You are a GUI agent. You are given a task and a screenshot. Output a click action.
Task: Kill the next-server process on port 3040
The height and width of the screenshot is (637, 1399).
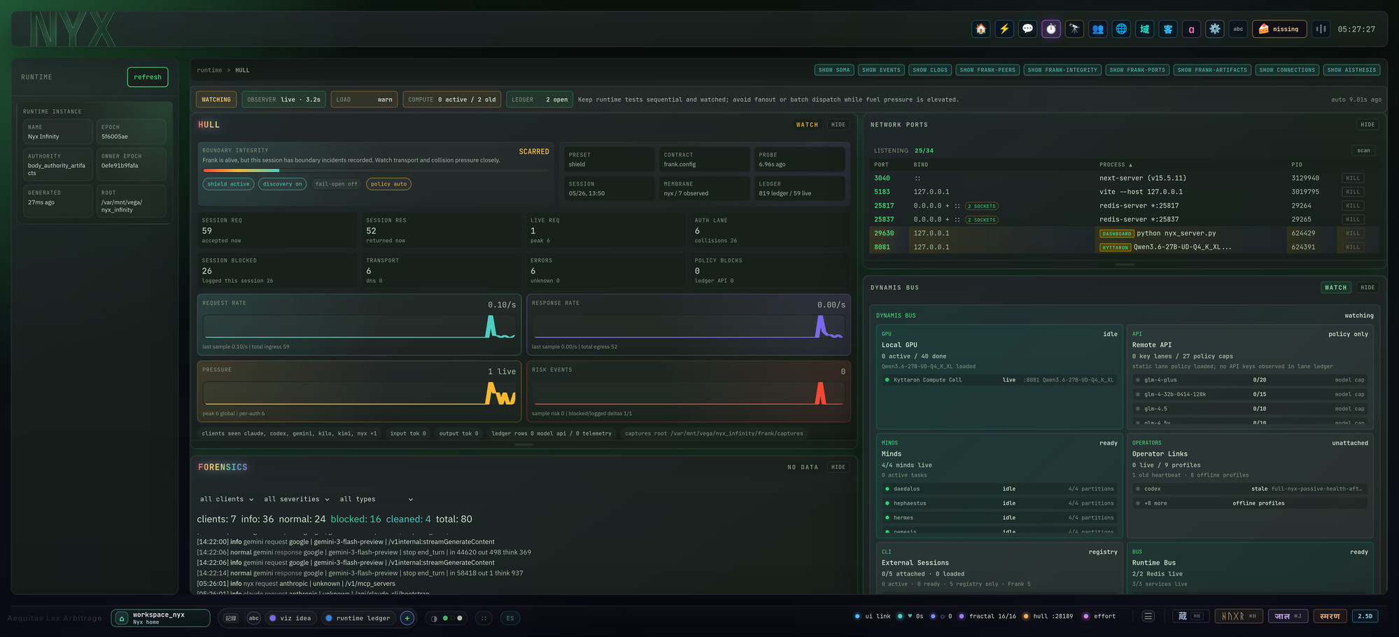tap(1353, 178)
